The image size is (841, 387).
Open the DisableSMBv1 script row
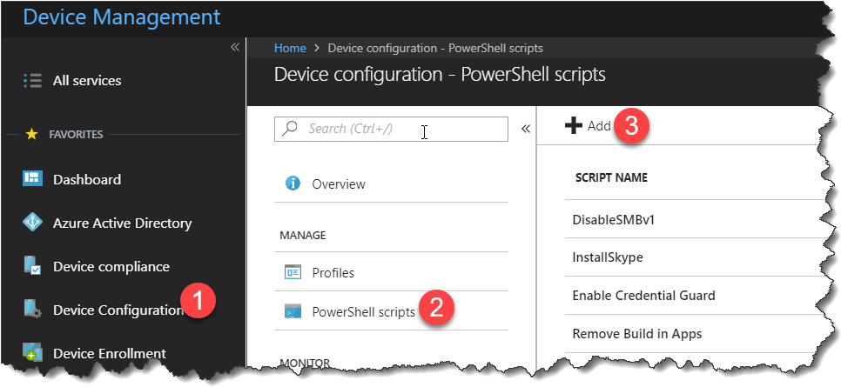coord(613,219)
